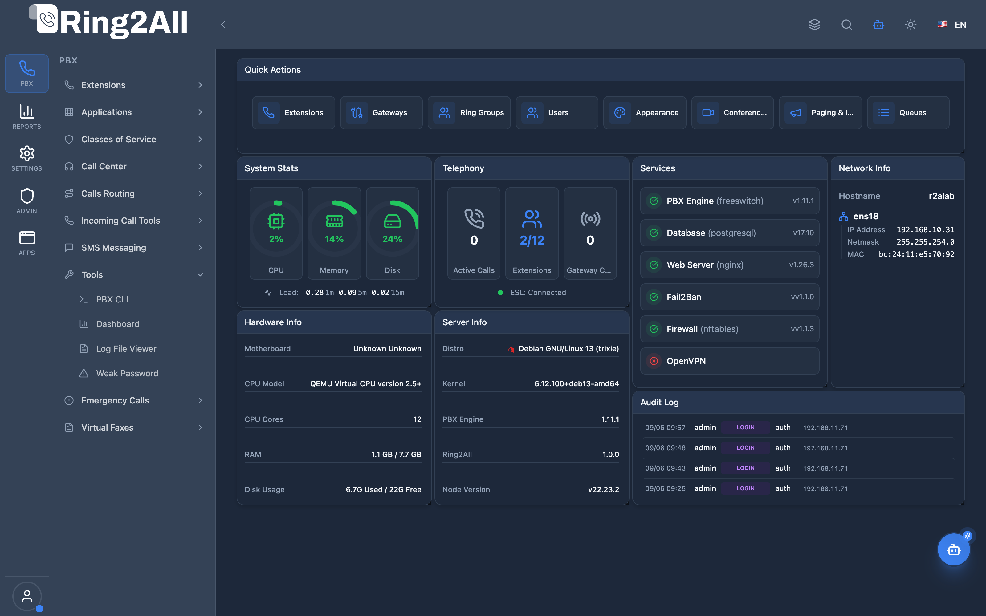Open the Apps section icon
This screenshot has height=616, width=986.
[x=26, y=243]
